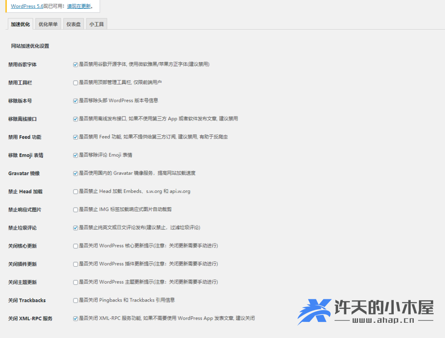445x338 pixels.
Task: Click the 关闭 XML-RPC 服务 row label
Action: click(30, 318)
